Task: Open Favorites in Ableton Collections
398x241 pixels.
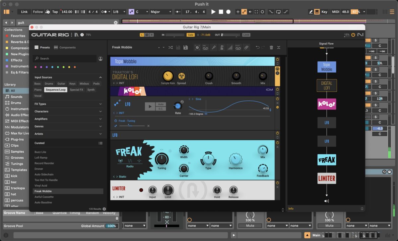Action: pyautogui.click(x=18, y=36)
